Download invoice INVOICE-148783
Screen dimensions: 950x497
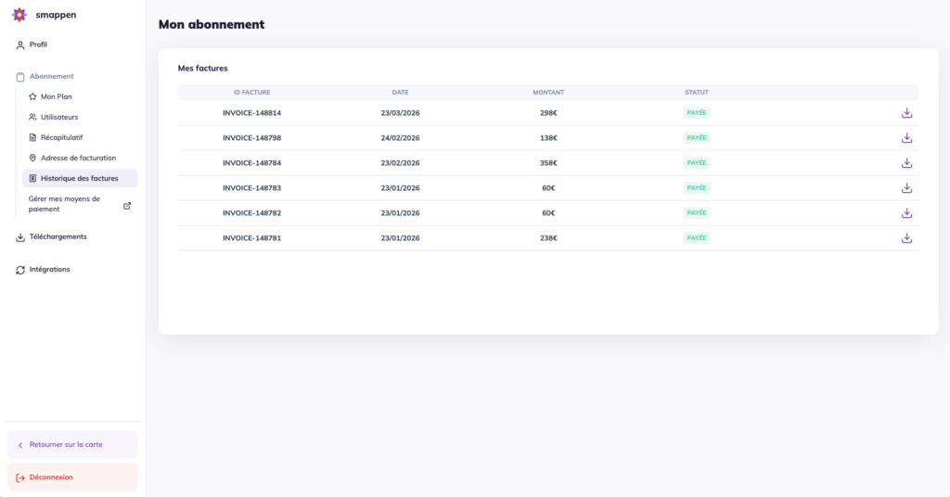(x=906, y=188)
